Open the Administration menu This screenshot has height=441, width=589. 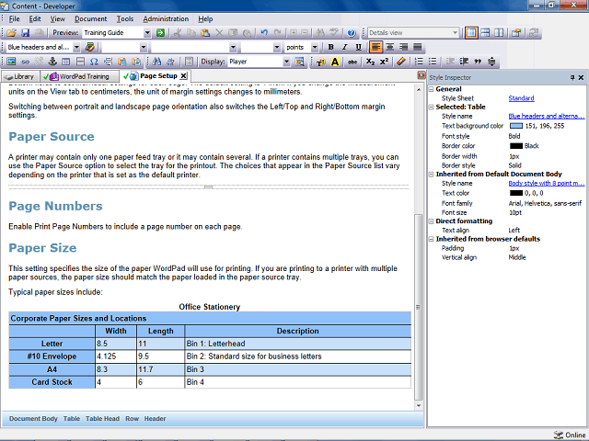coord(166,18)
